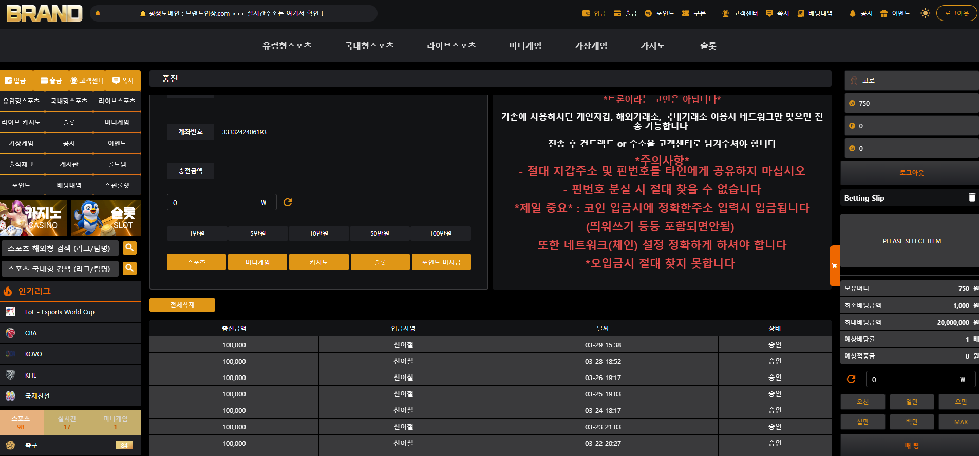Search 스포츠 국내형 with magnifier icon
Screen dimensions: 979x456
129,268
